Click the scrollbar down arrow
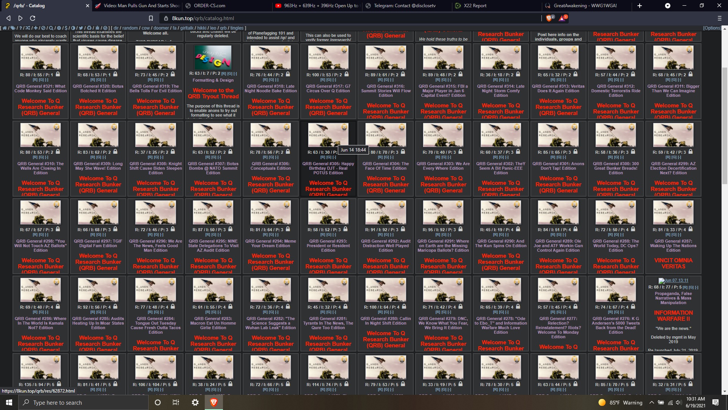Viewport: 728px width, 410px height. (x=725, y=391)
